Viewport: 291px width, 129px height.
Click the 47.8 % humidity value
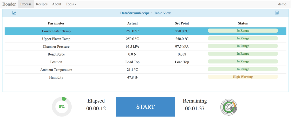coord(132,77)
